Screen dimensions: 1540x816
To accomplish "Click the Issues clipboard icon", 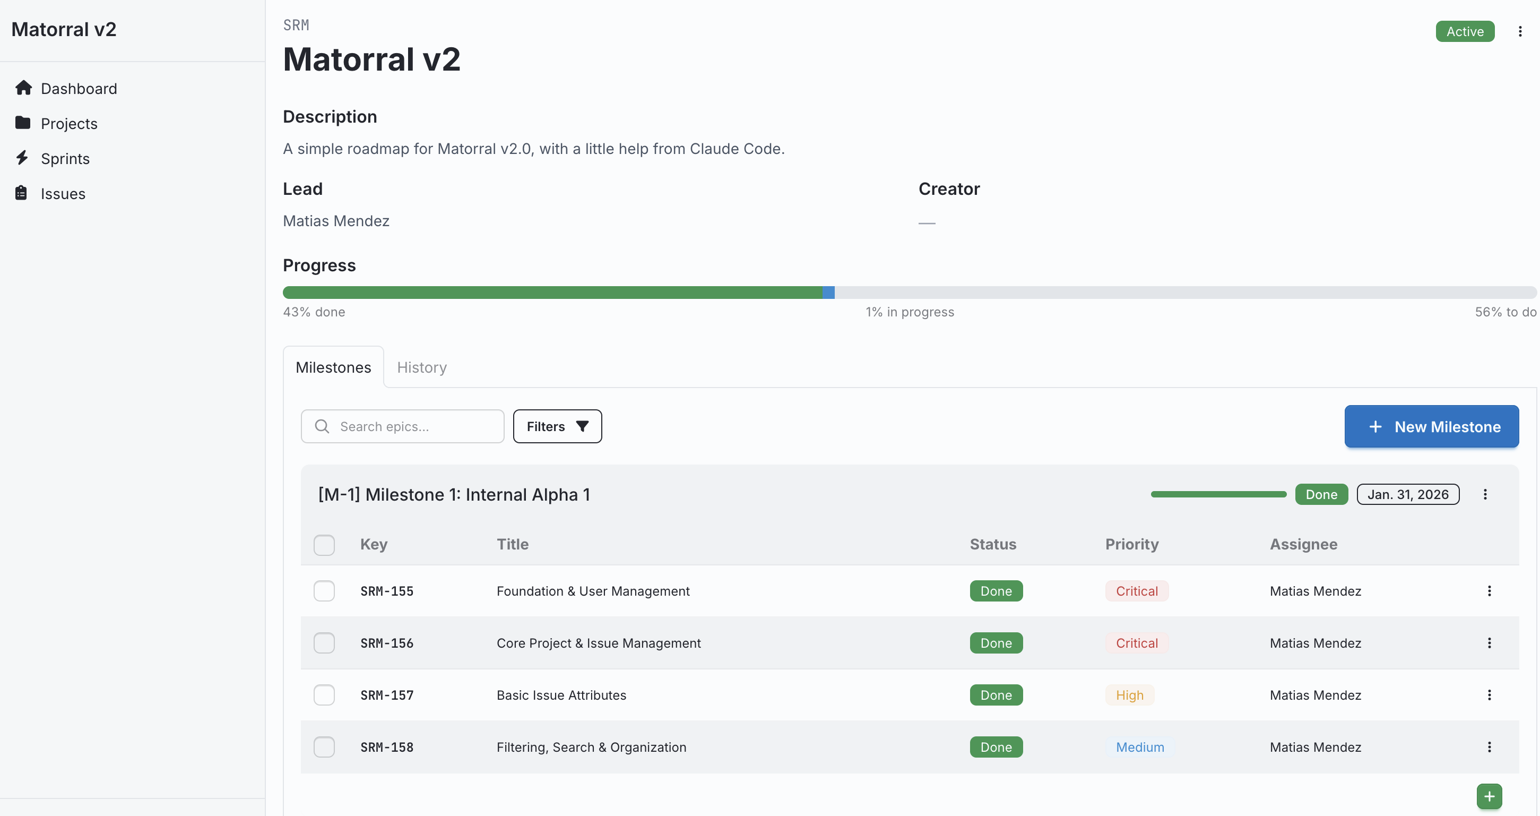I will click(x=22, y=193).
